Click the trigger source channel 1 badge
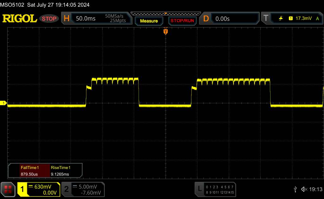The height and width of the screenshot is (199, 324). (x=290, y=18)
